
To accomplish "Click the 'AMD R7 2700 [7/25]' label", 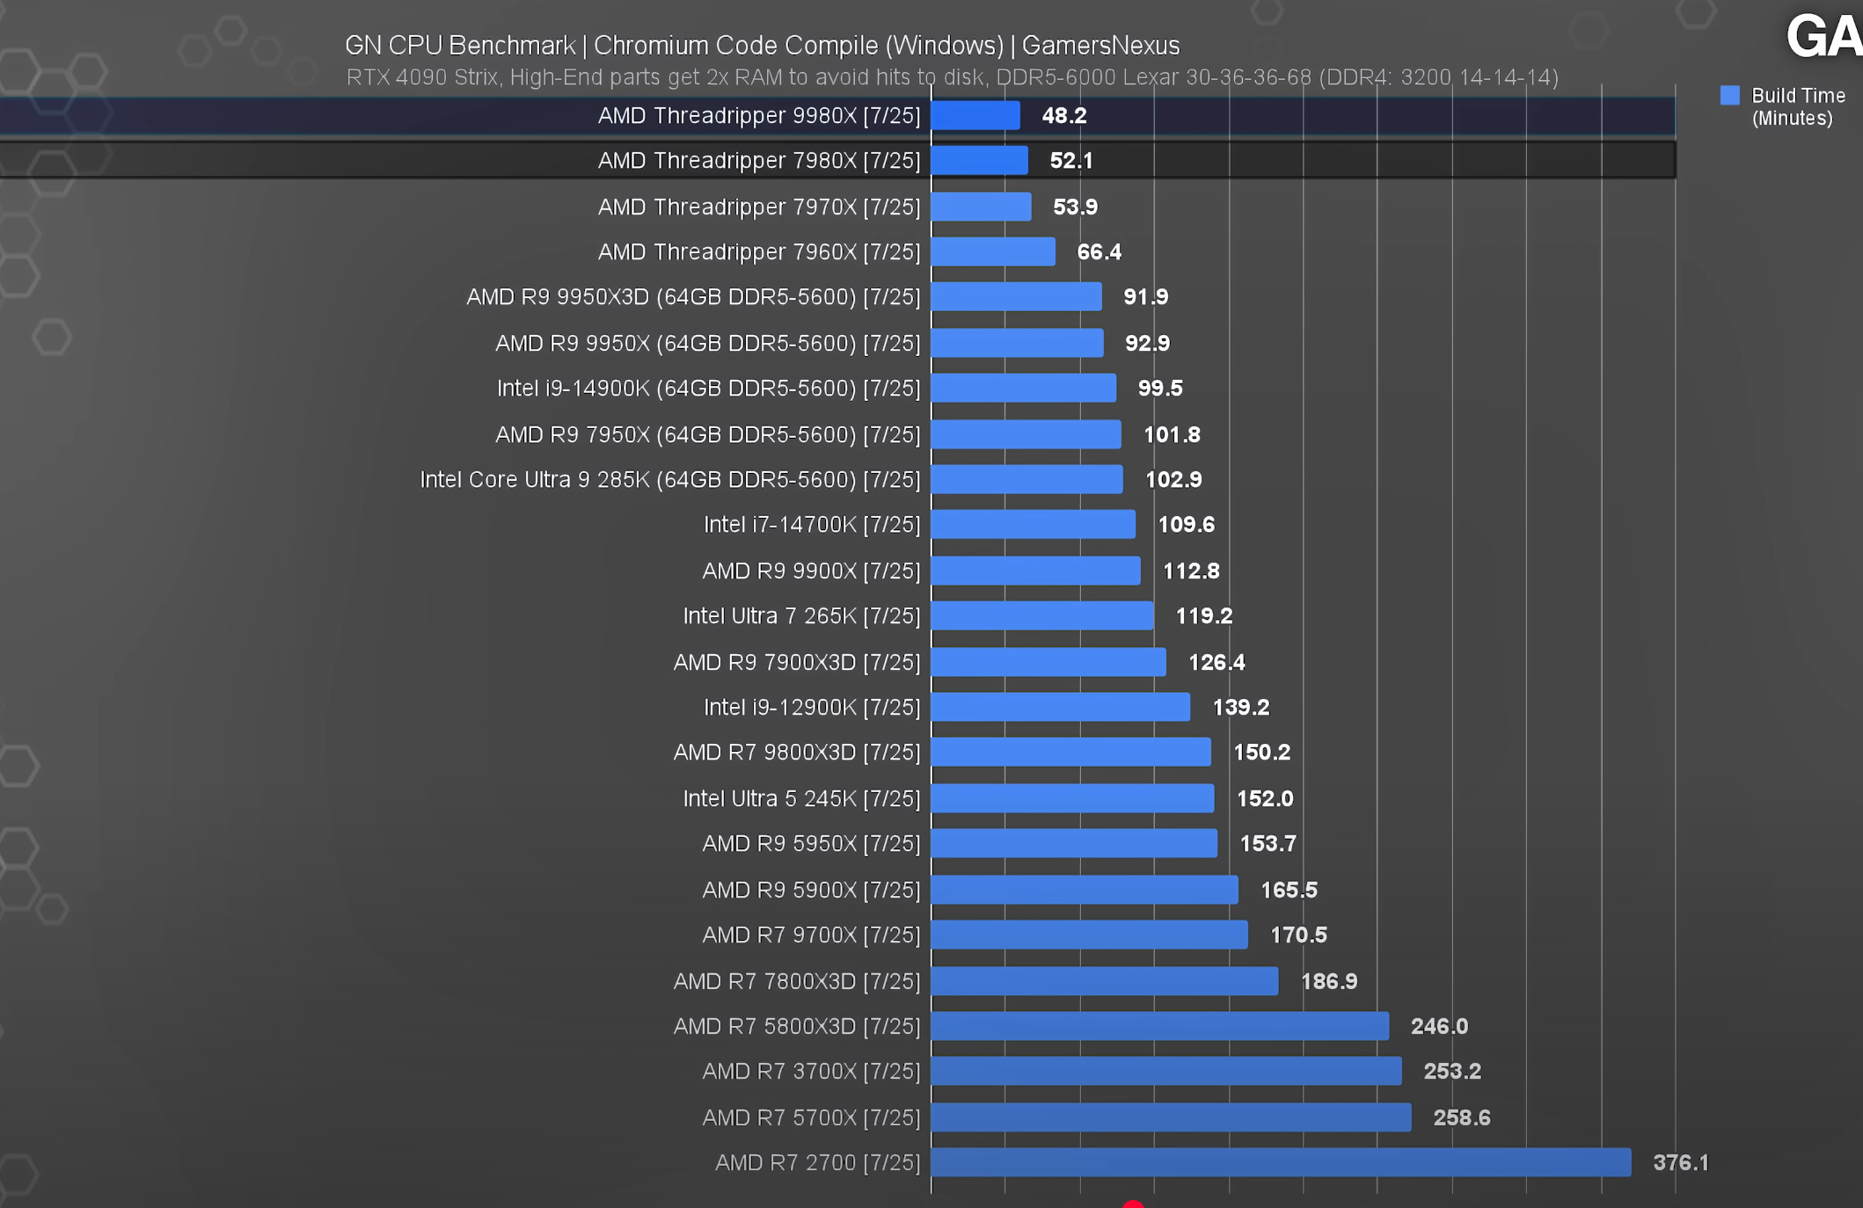I will click(x=817, y=1162).
